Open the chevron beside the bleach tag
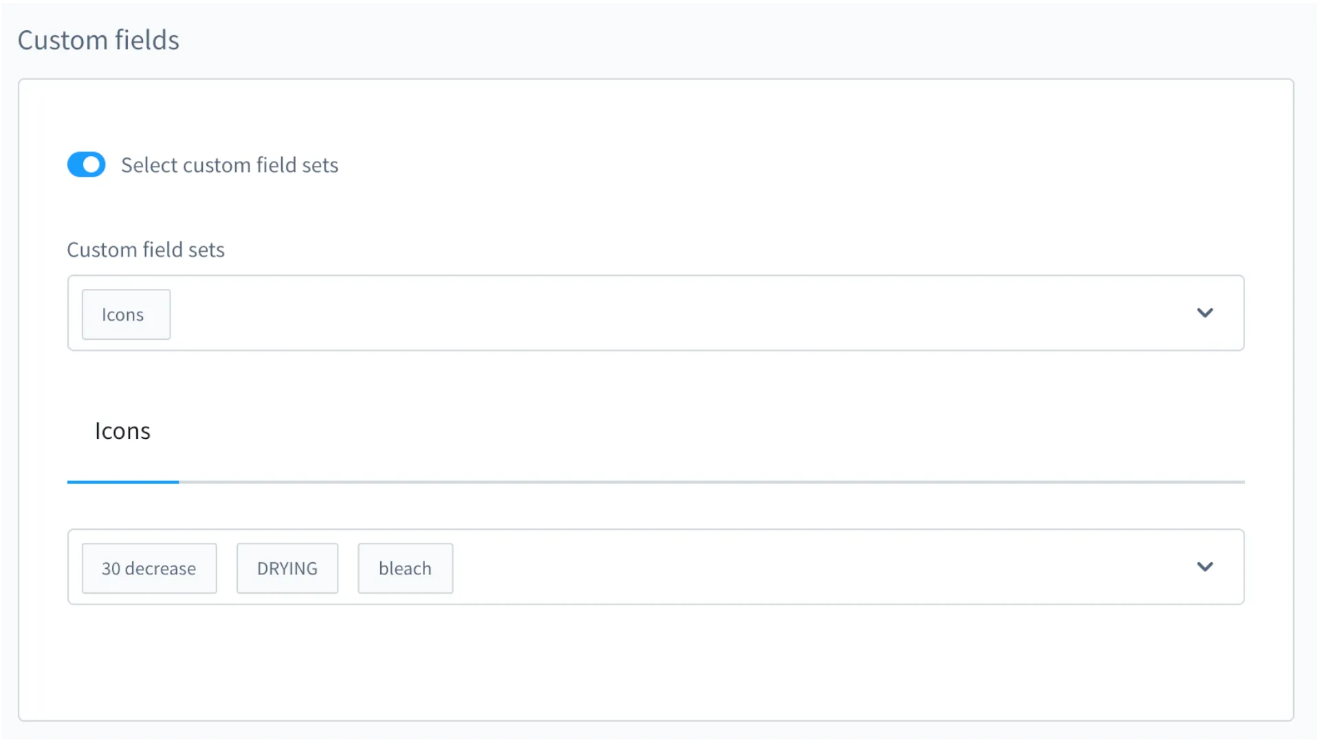Viewport: 1320px width, 743px height. point(1204,567)
